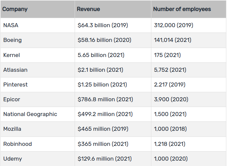Select the Pinterest company cell
Screen dimensions: 227x166
15,85
